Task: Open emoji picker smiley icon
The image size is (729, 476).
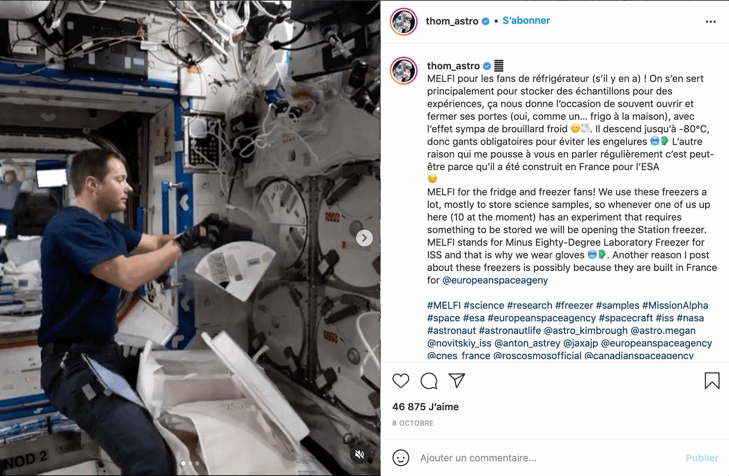Action: tap(401, 458)
